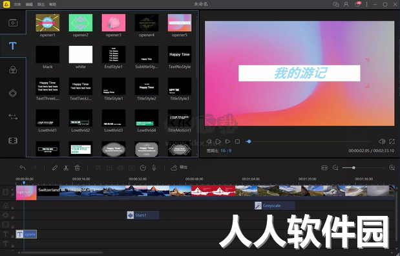Open the 编辑 menu
This screenshot has height=256, width=400.
(29, 5)
